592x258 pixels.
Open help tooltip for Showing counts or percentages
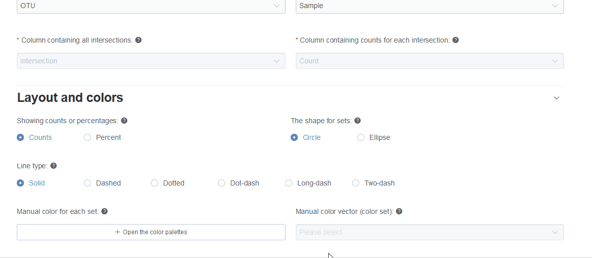point(124,121)
